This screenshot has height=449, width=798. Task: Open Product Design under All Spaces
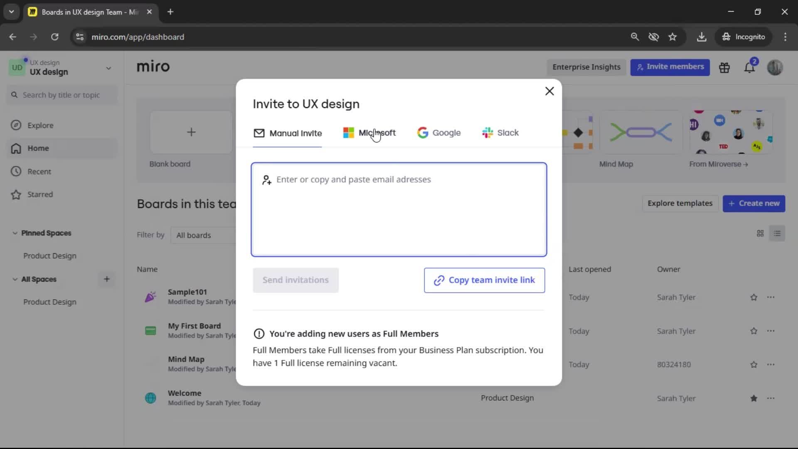coord(50,302)
